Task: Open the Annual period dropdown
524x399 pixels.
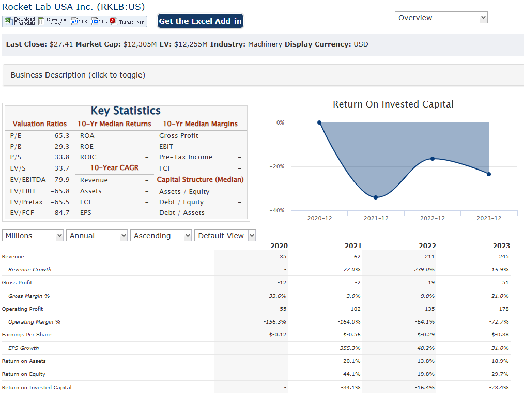Action: [x=97, y=236]
